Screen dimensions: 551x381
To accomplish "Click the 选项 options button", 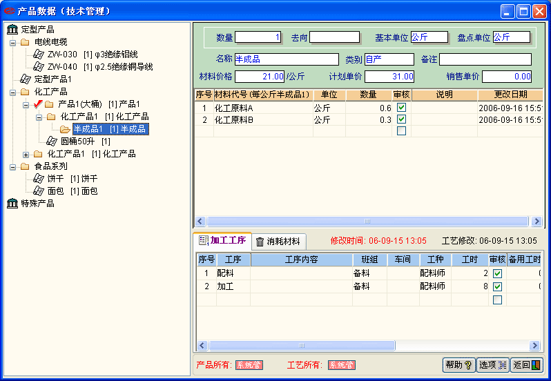I will (493, 365).
